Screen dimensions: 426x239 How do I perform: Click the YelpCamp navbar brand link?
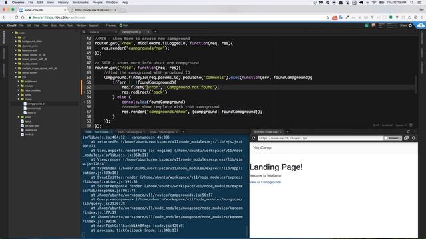coord(262,148)
